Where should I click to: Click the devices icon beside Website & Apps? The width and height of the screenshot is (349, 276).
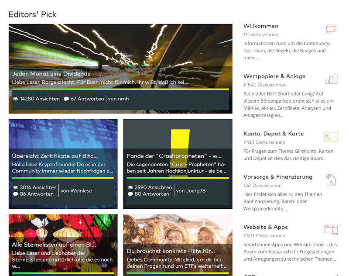point(331,230)
